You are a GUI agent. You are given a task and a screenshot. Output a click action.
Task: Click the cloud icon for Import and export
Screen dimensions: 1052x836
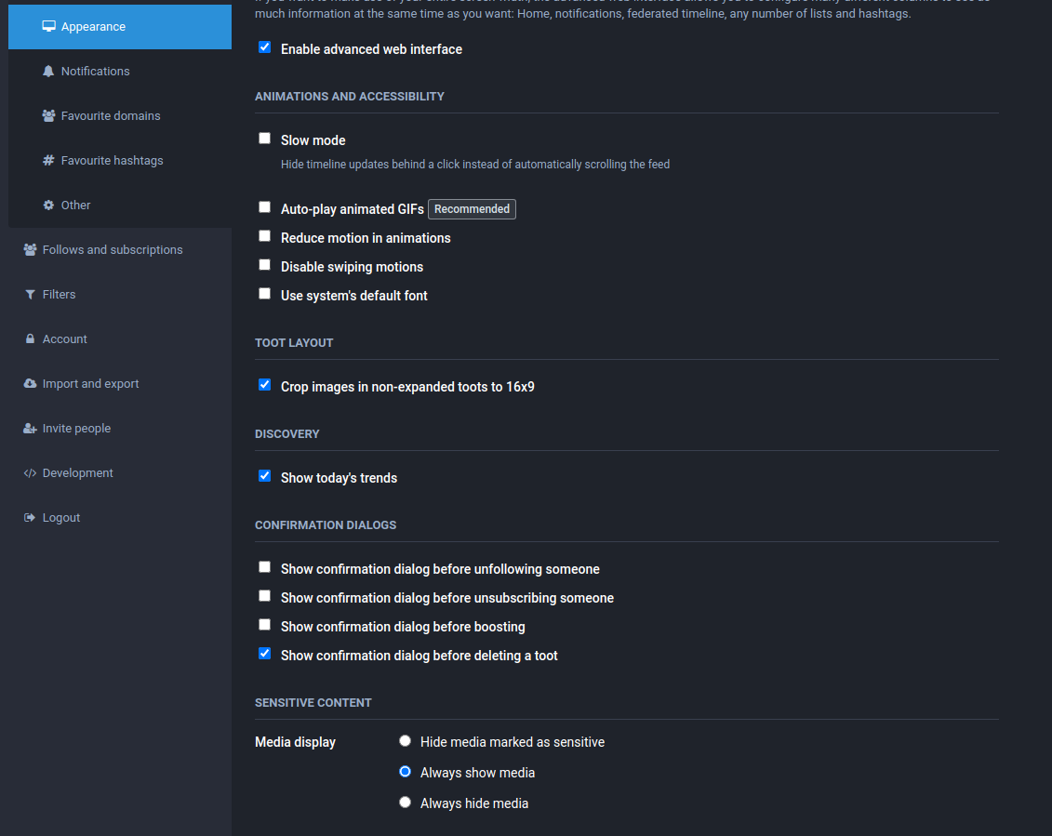pyautogui.click(x=30, y=384)
